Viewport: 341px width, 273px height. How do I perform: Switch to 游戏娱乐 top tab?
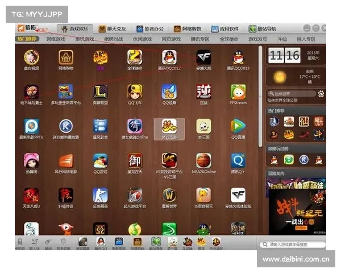75,29
